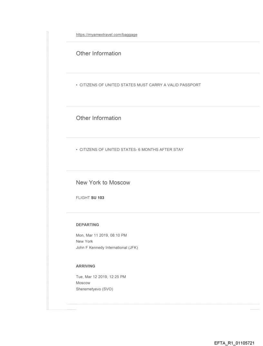Click the DEPARTING section label
The height and width of the screenshot is (346, 263).
point(87,224)
